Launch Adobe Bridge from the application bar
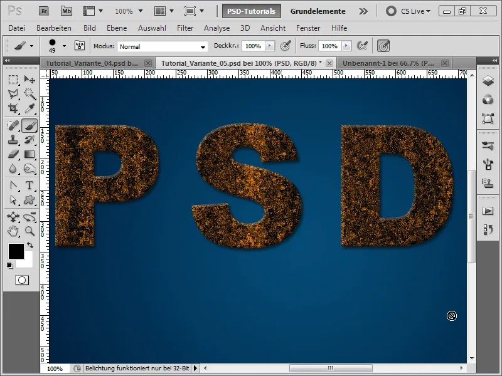The image size is (502, 376). click(x=44, y=11)
